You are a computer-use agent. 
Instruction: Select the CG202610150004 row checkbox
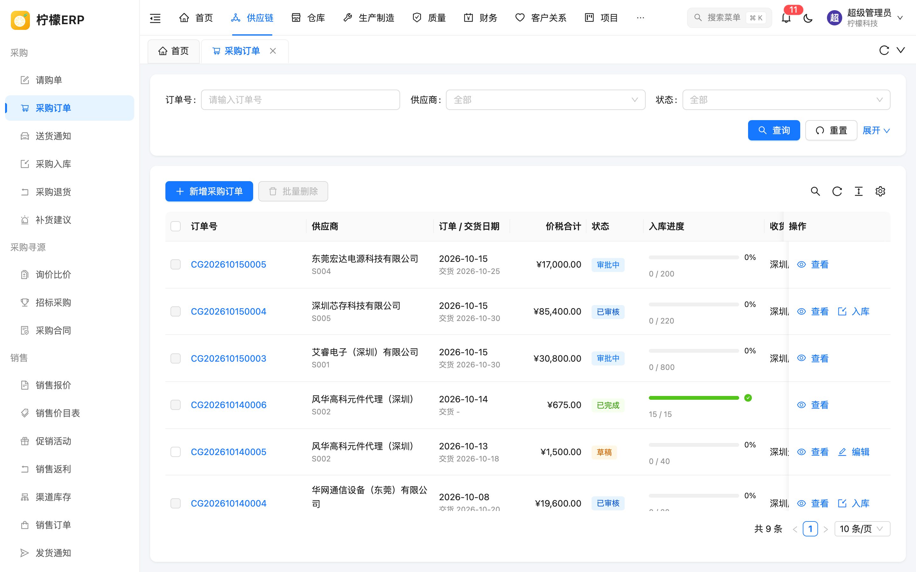click(x=176, y=311)
